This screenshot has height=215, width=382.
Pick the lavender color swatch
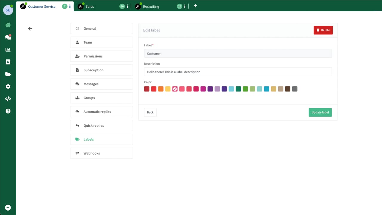(217, 89)
